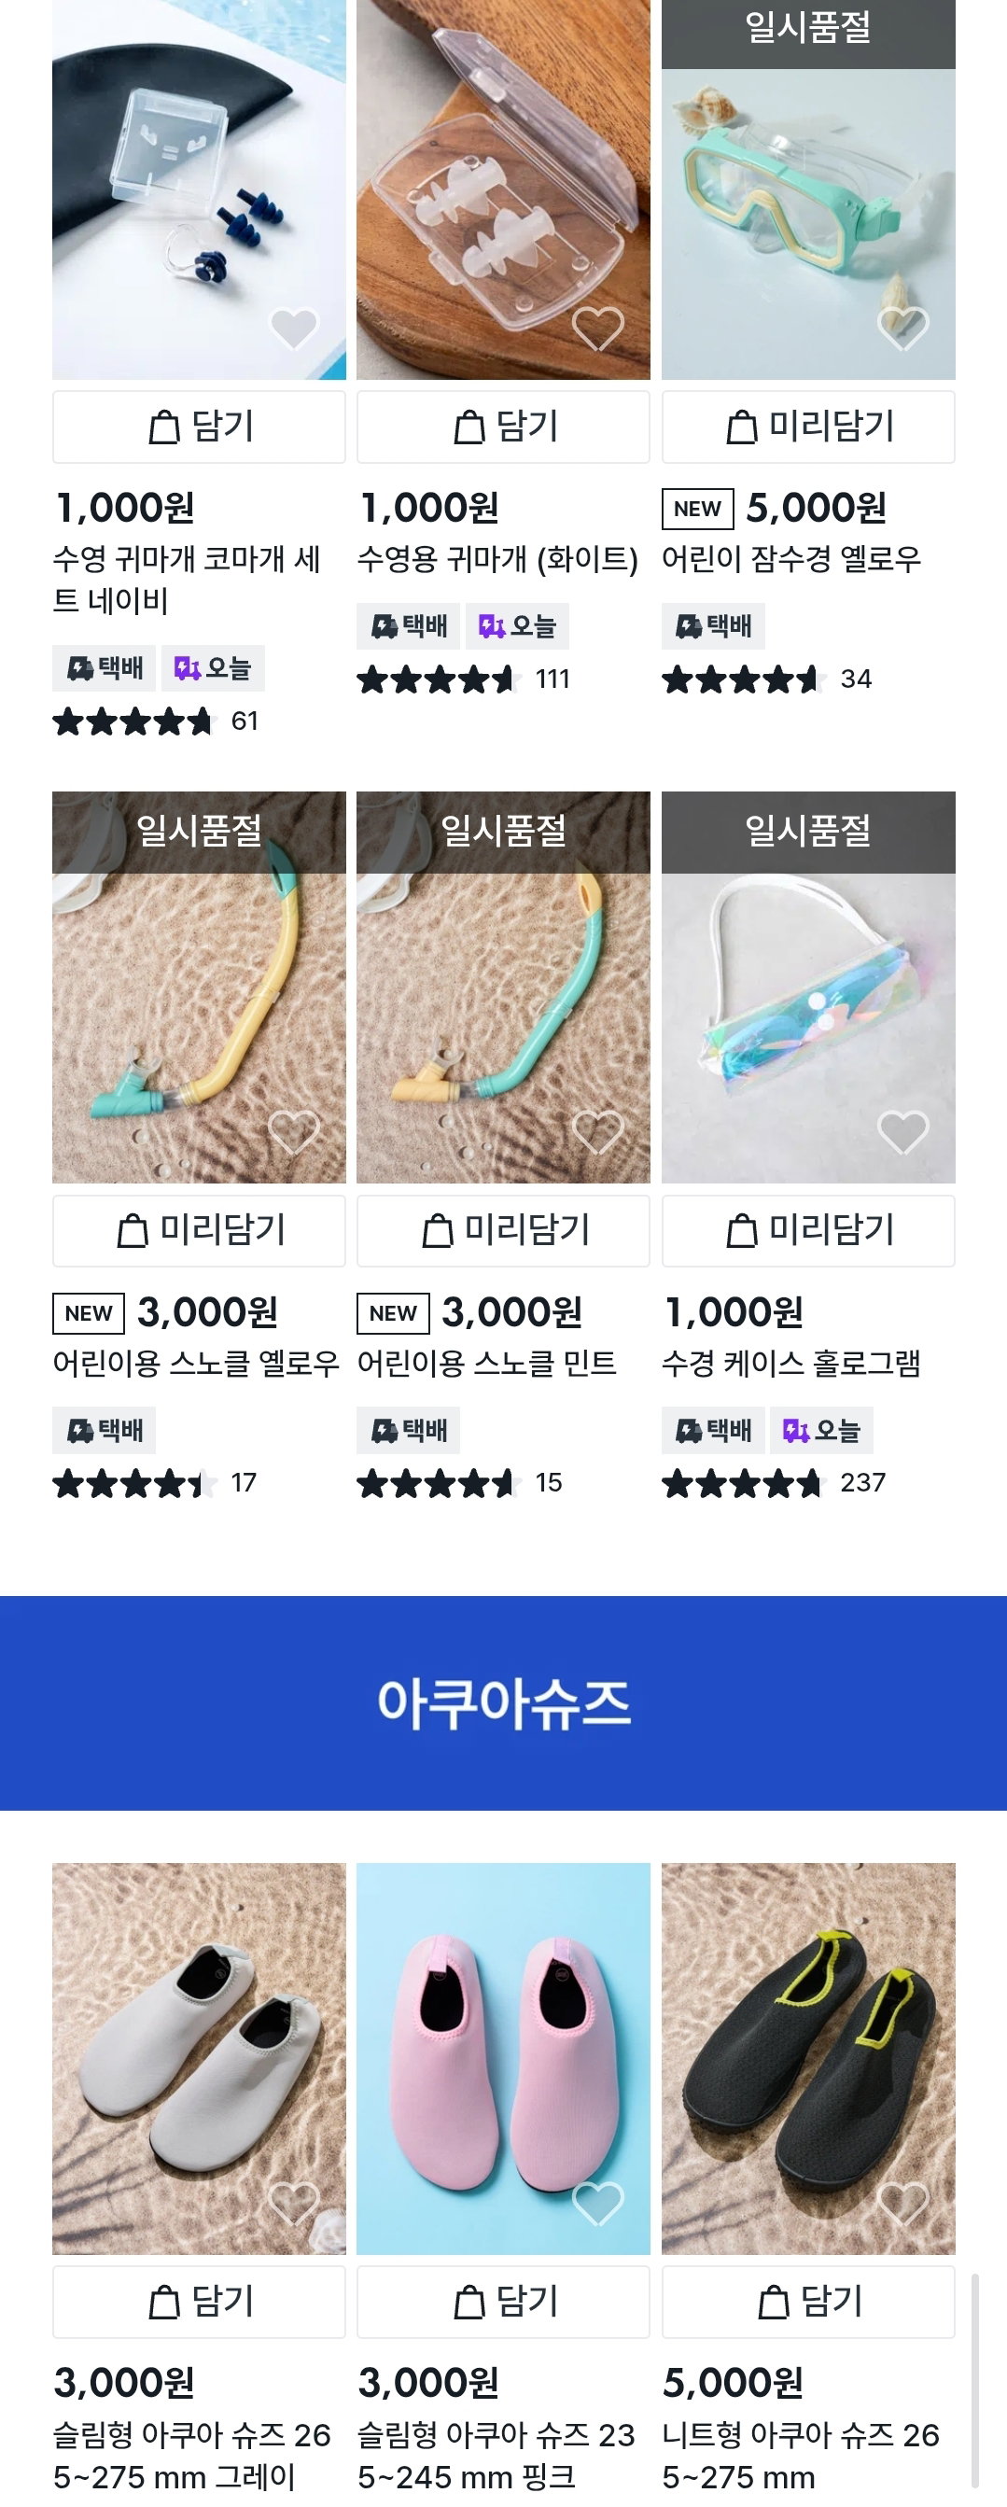Toggle wishlist heart on kids yellow goggles

[x=902, y=328]
